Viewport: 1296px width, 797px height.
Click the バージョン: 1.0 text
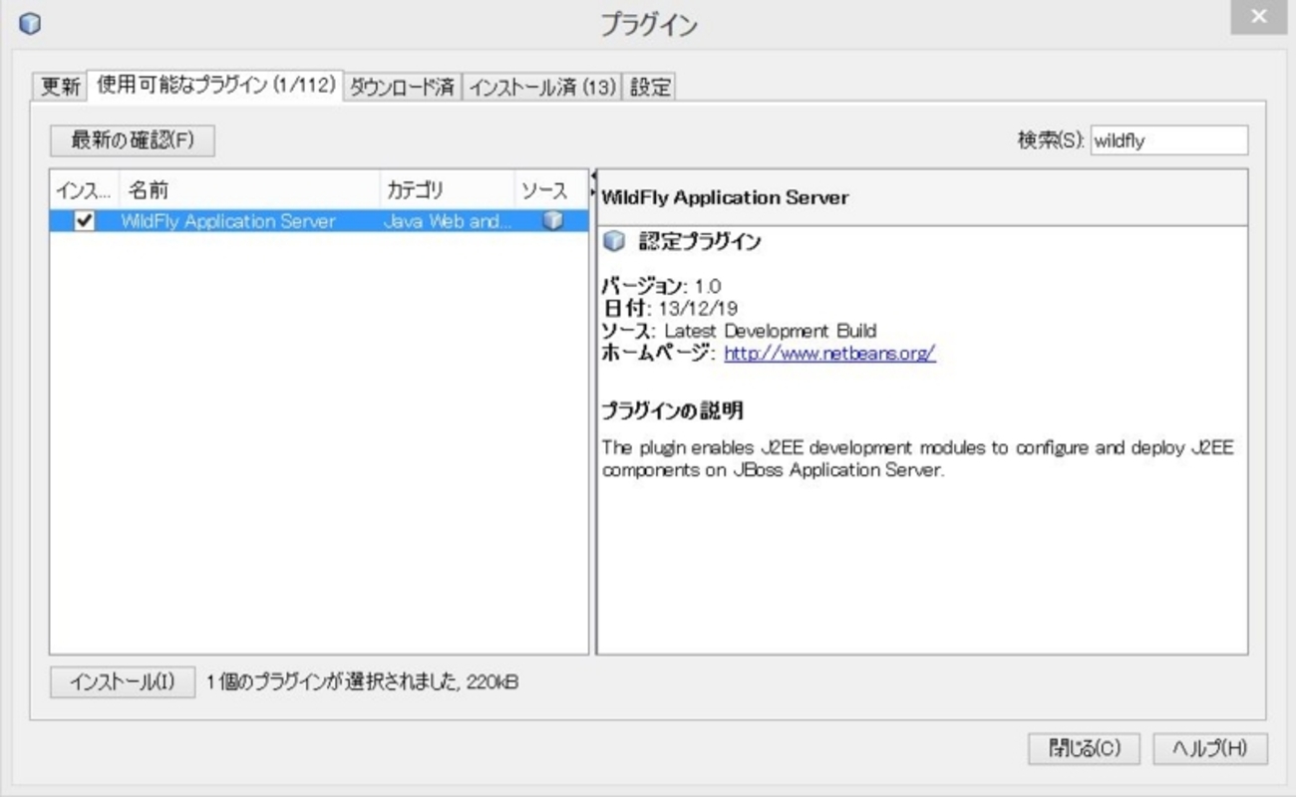coord(661,286)
